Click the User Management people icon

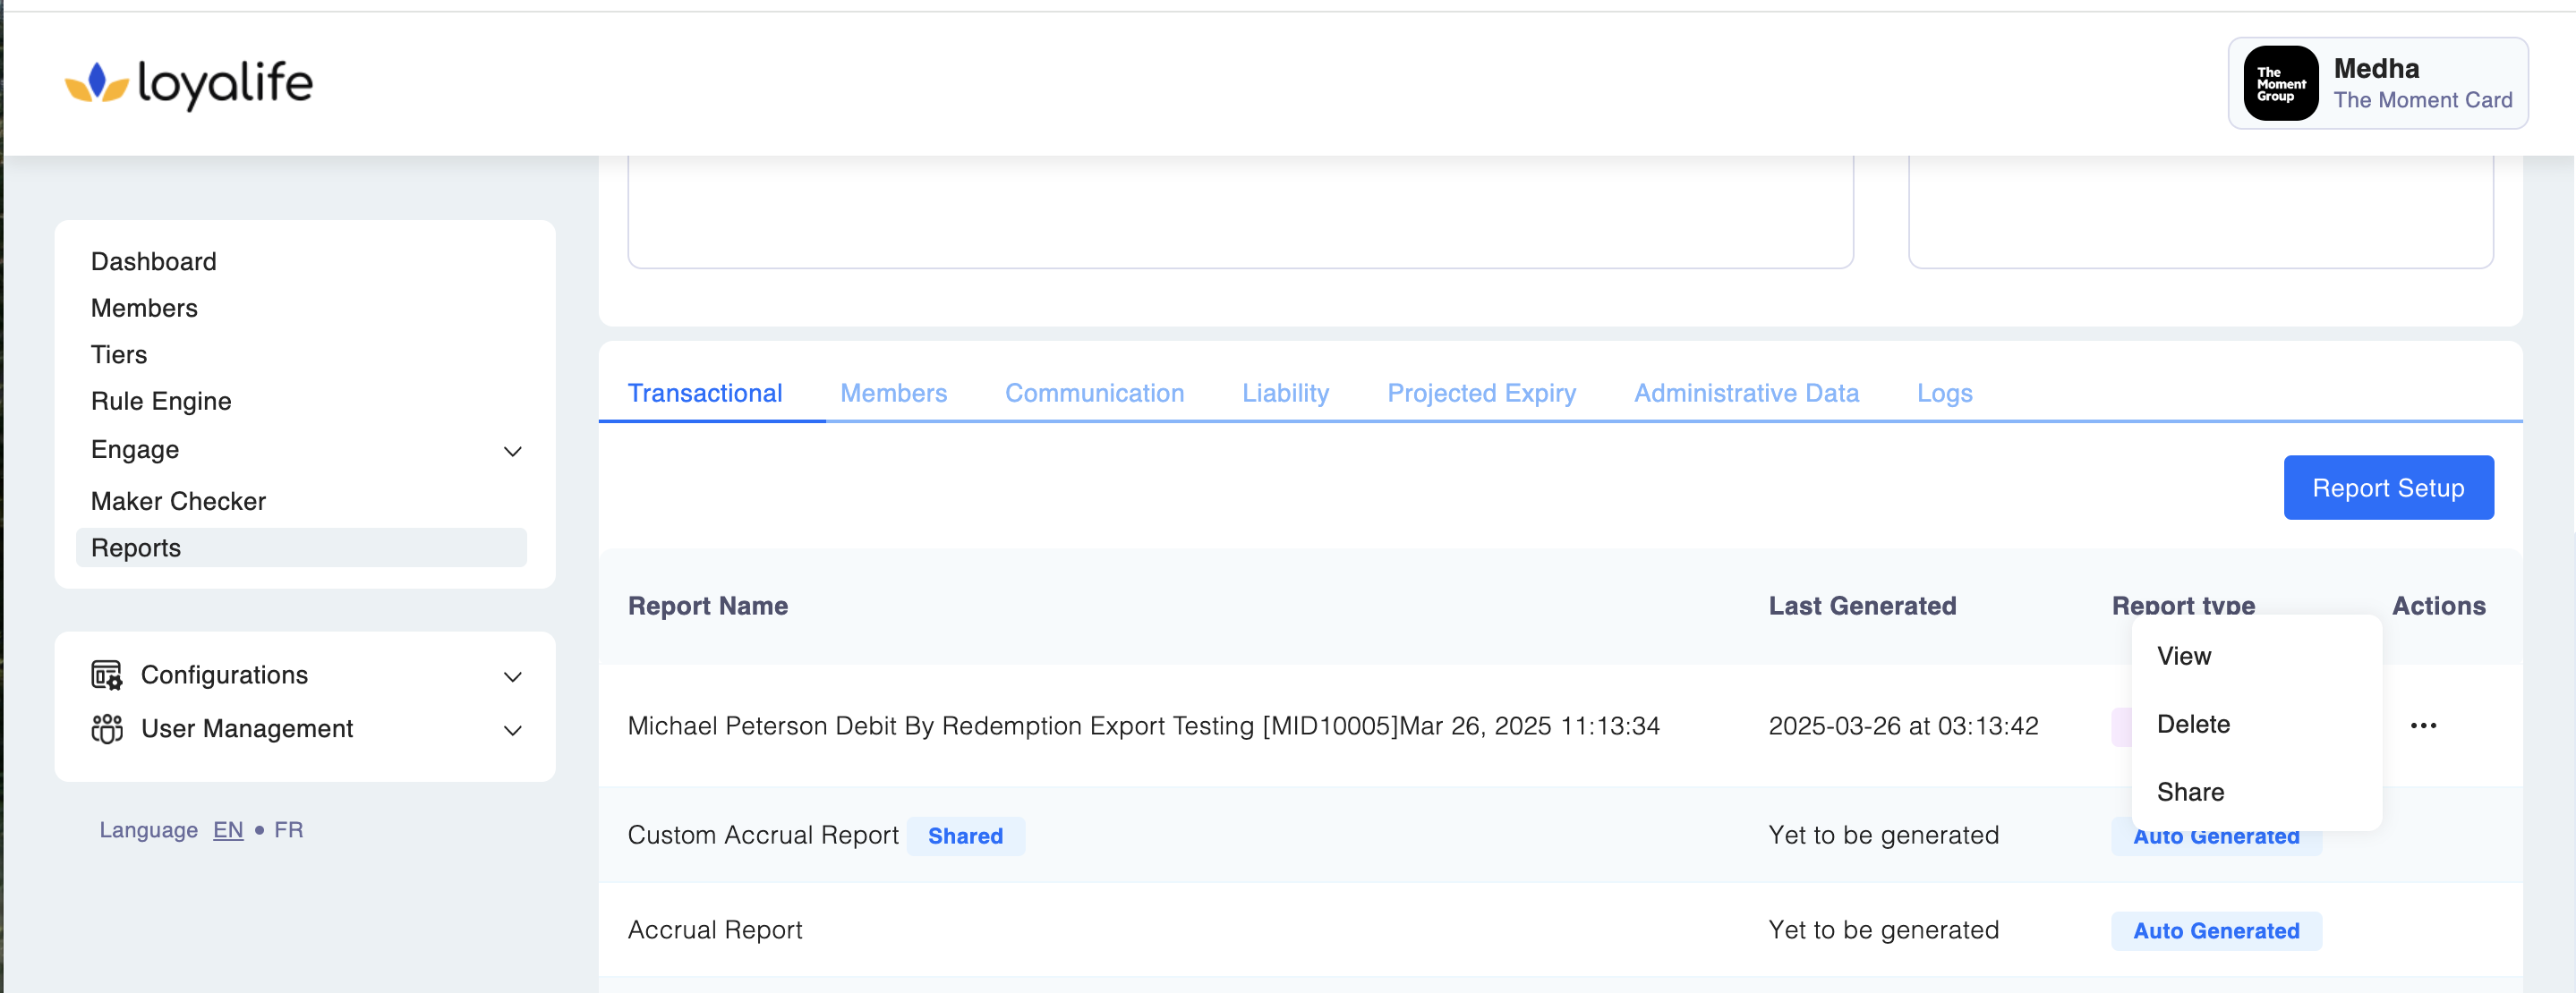pyautogui.click(x=107, y=728)
